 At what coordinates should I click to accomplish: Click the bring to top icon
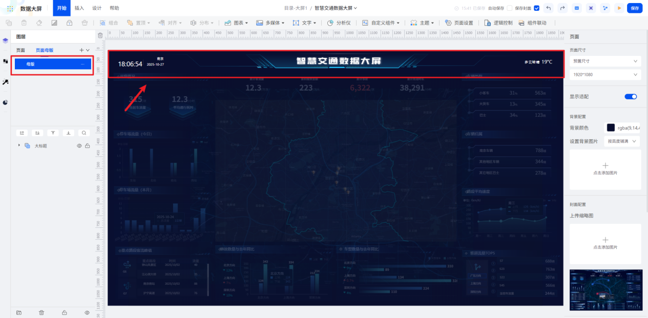(x=53, y=133)
